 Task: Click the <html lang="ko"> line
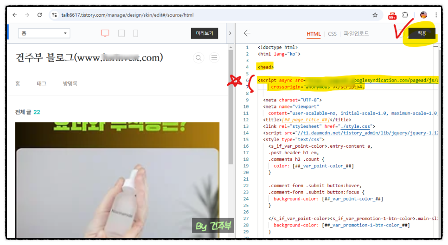[x=279, y=54]
